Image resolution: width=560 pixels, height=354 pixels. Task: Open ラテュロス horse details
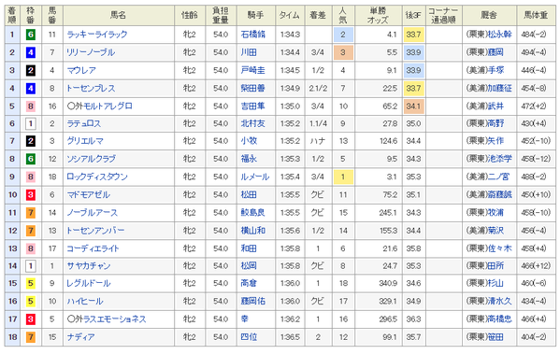coord(84,123)
